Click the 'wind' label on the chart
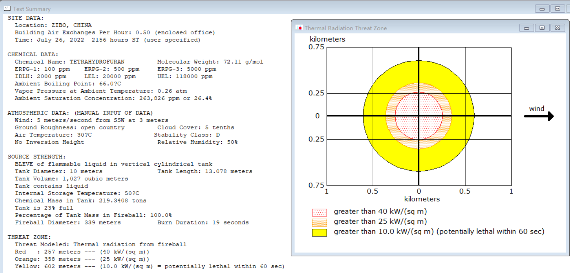The image size is (570, 273). click(537, 109)
